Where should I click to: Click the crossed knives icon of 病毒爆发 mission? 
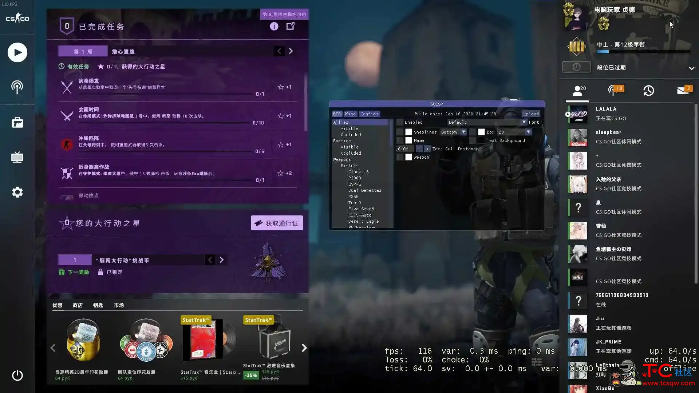point(67,87)
